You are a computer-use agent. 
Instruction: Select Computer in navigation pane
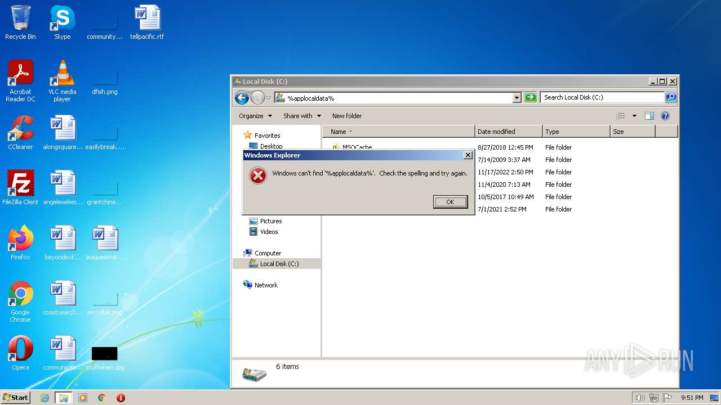[x=268, y=253]
